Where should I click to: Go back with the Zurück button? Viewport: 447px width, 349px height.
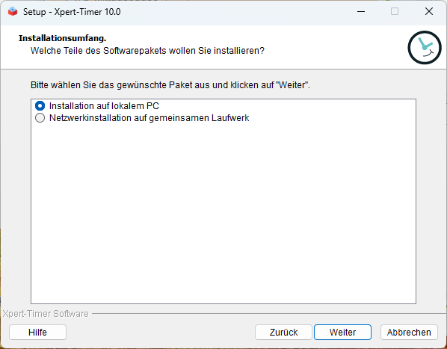tap(283, 333)
